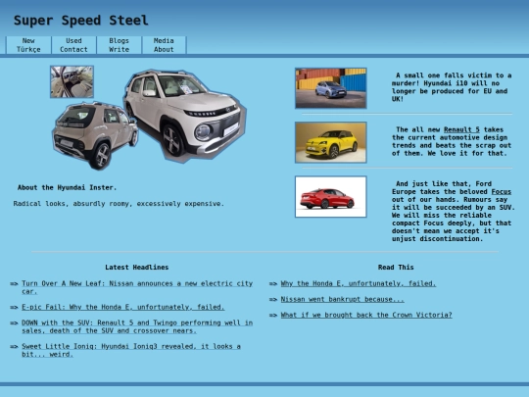This screenshot has height=397, width=529.
Task: Go to the Blogs section
Action: click(x=119, y=40)
